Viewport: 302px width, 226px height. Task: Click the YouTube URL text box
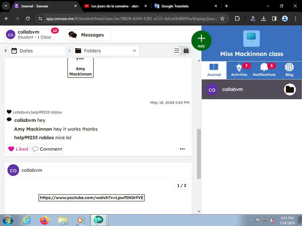[x=91, y=198]
